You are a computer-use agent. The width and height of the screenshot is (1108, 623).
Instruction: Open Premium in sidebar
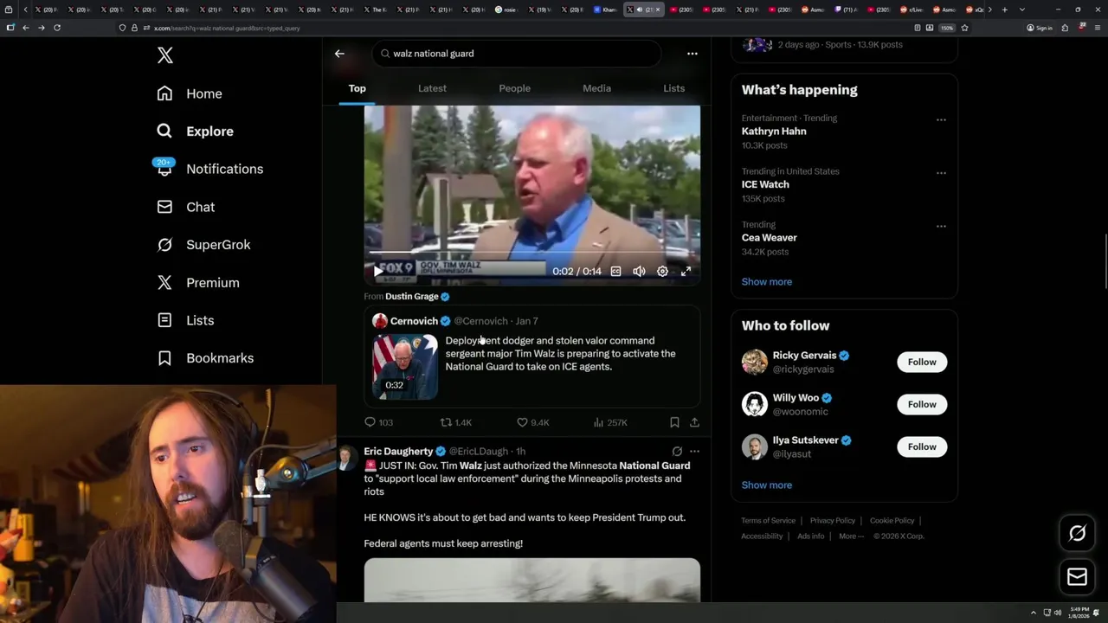pos(197,283)
